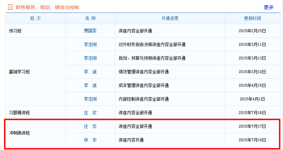Click the 开通进度 column header
The image size is (283, 150).
click(170, 18)
